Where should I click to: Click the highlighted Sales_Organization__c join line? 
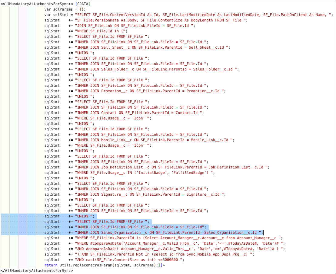pyautogui.click(x=154, y=233)
